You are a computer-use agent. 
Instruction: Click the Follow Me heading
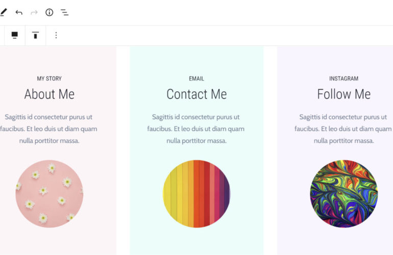click(343, 94)
